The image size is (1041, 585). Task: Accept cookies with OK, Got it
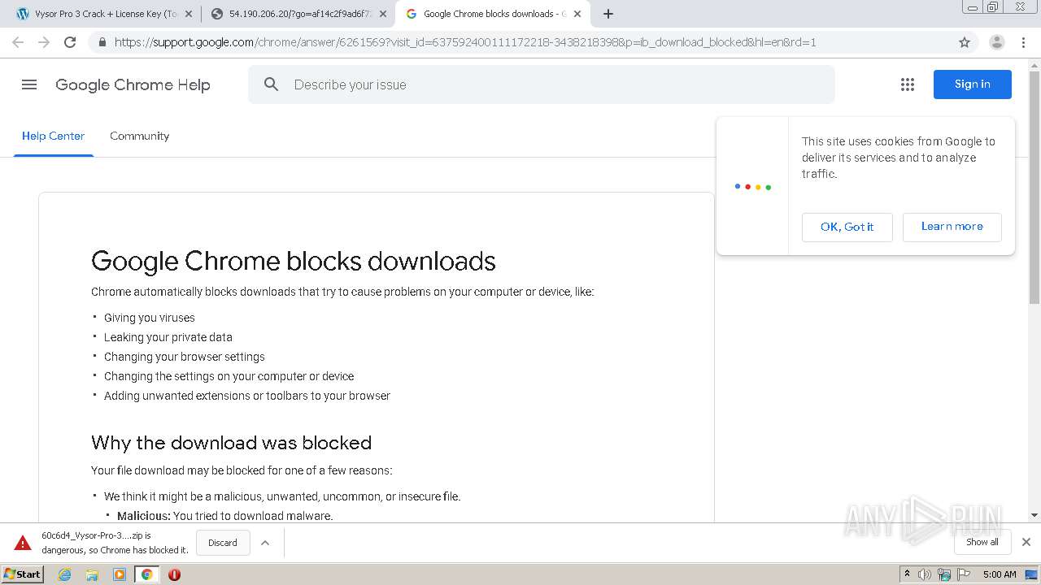847,227
